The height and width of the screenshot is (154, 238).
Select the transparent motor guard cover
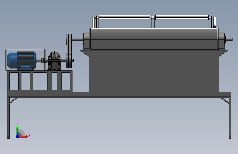pos(26,60)
